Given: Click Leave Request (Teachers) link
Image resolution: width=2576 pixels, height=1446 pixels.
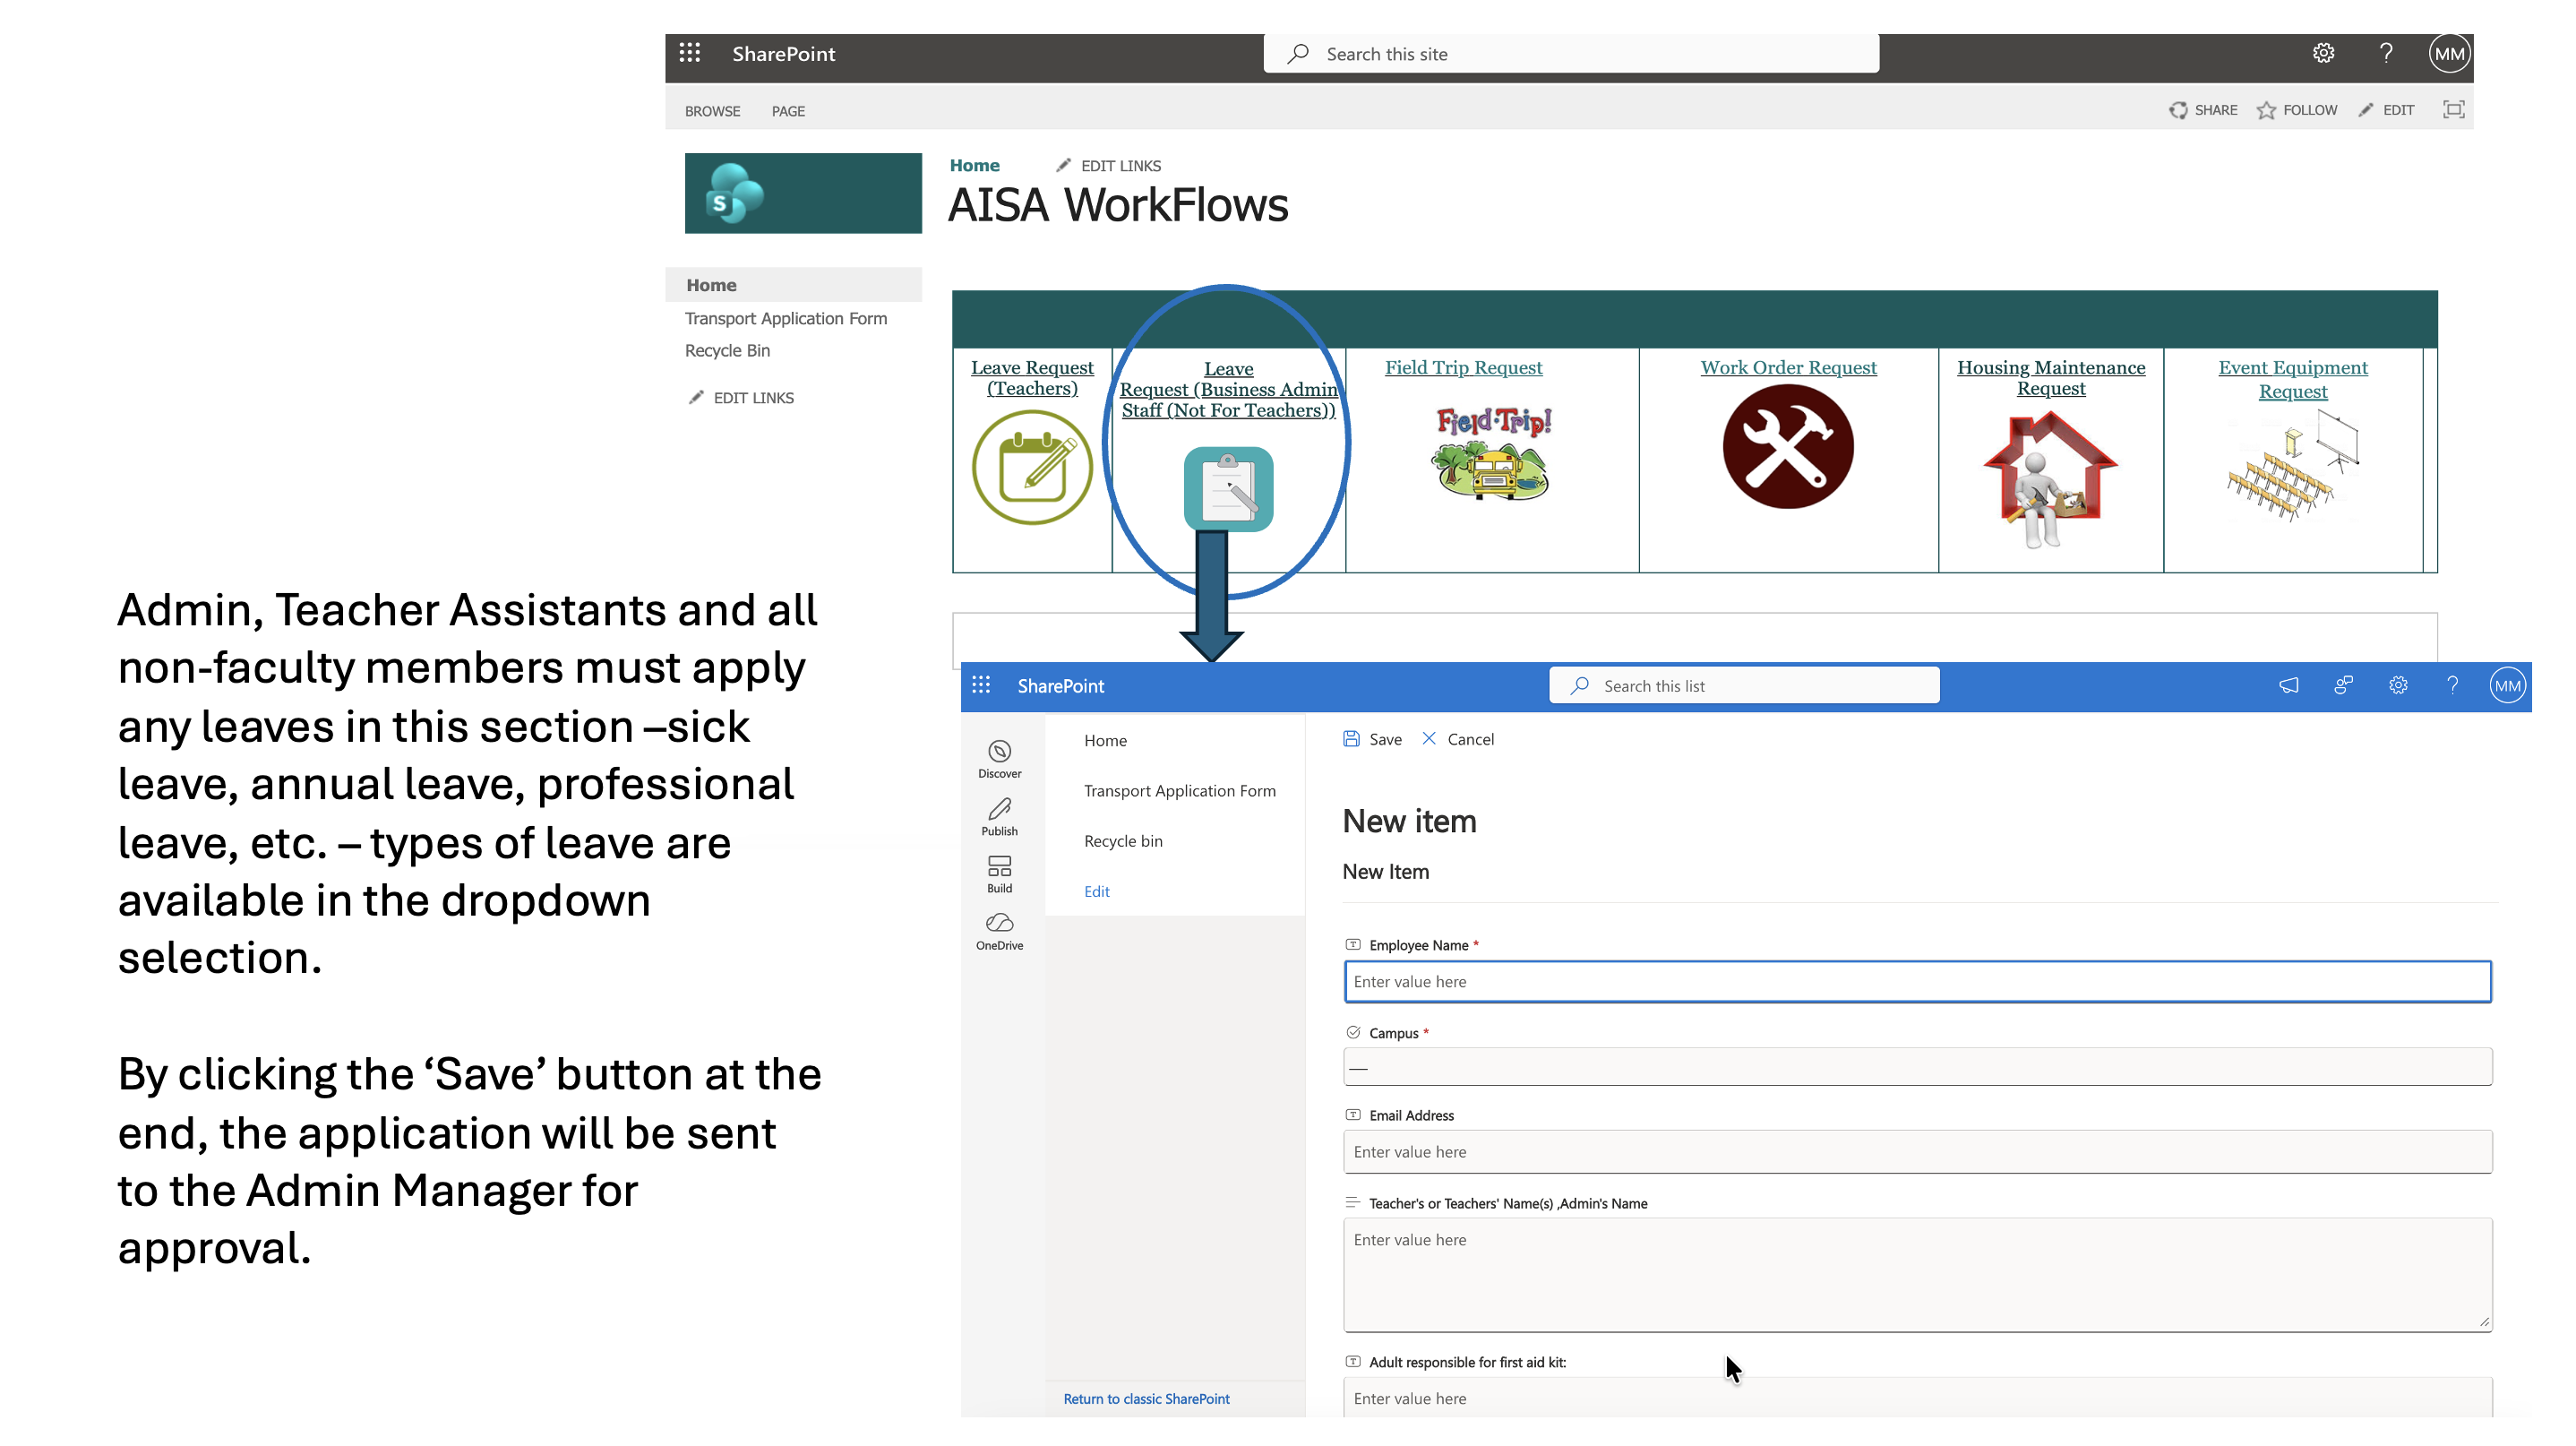Looking at the screenshot, I should pos(1032,378).
